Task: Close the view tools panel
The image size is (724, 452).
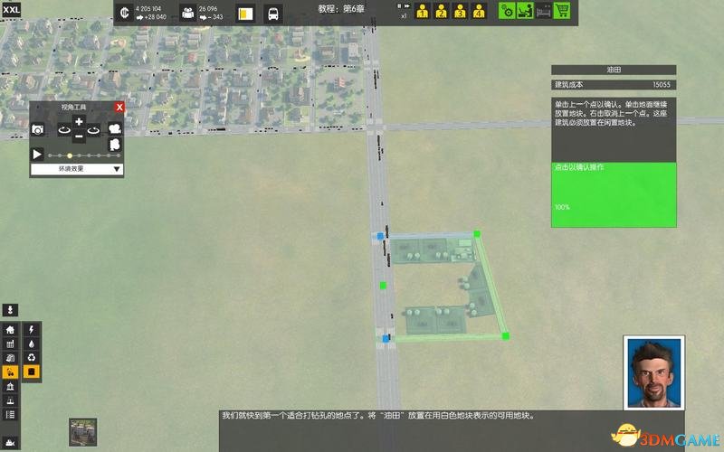Action: (x=119, y=107)
